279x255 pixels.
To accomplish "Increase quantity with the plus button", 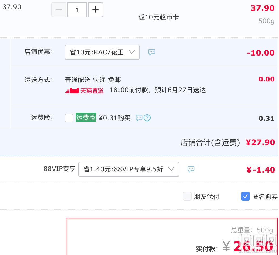I will coord(96,10).
